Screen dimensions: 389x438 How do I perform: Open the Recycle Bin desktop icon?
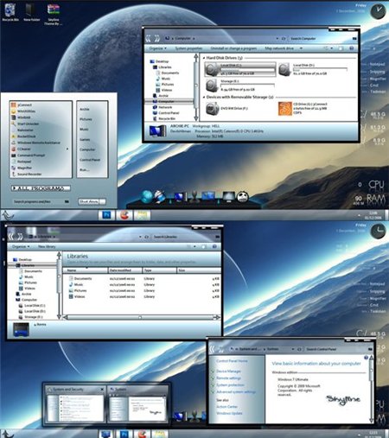10,11
